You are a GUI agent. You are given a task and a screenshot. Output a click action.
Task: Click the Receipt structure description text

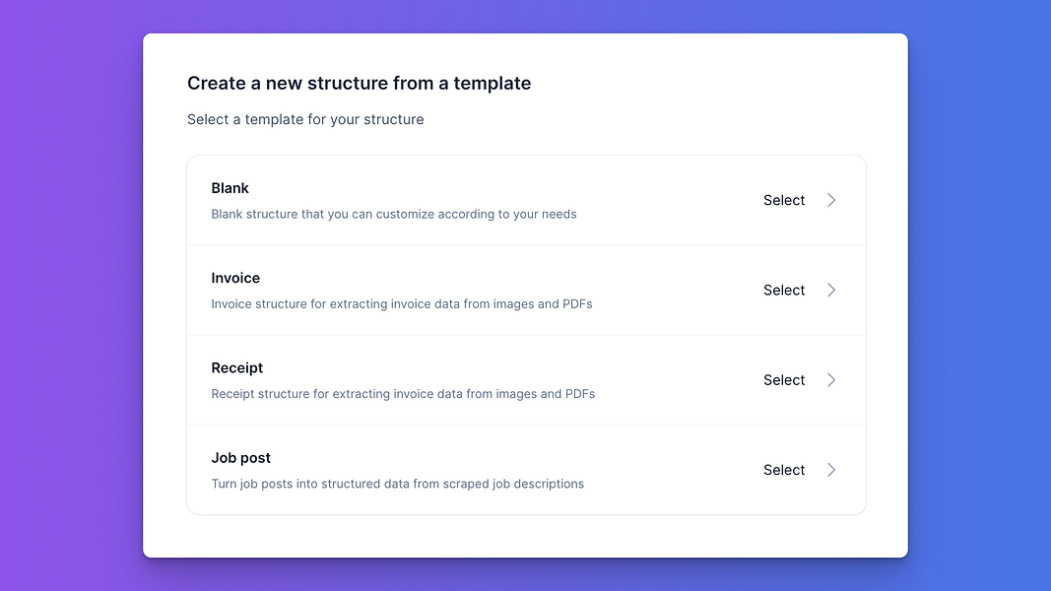[x=403, y=394]
